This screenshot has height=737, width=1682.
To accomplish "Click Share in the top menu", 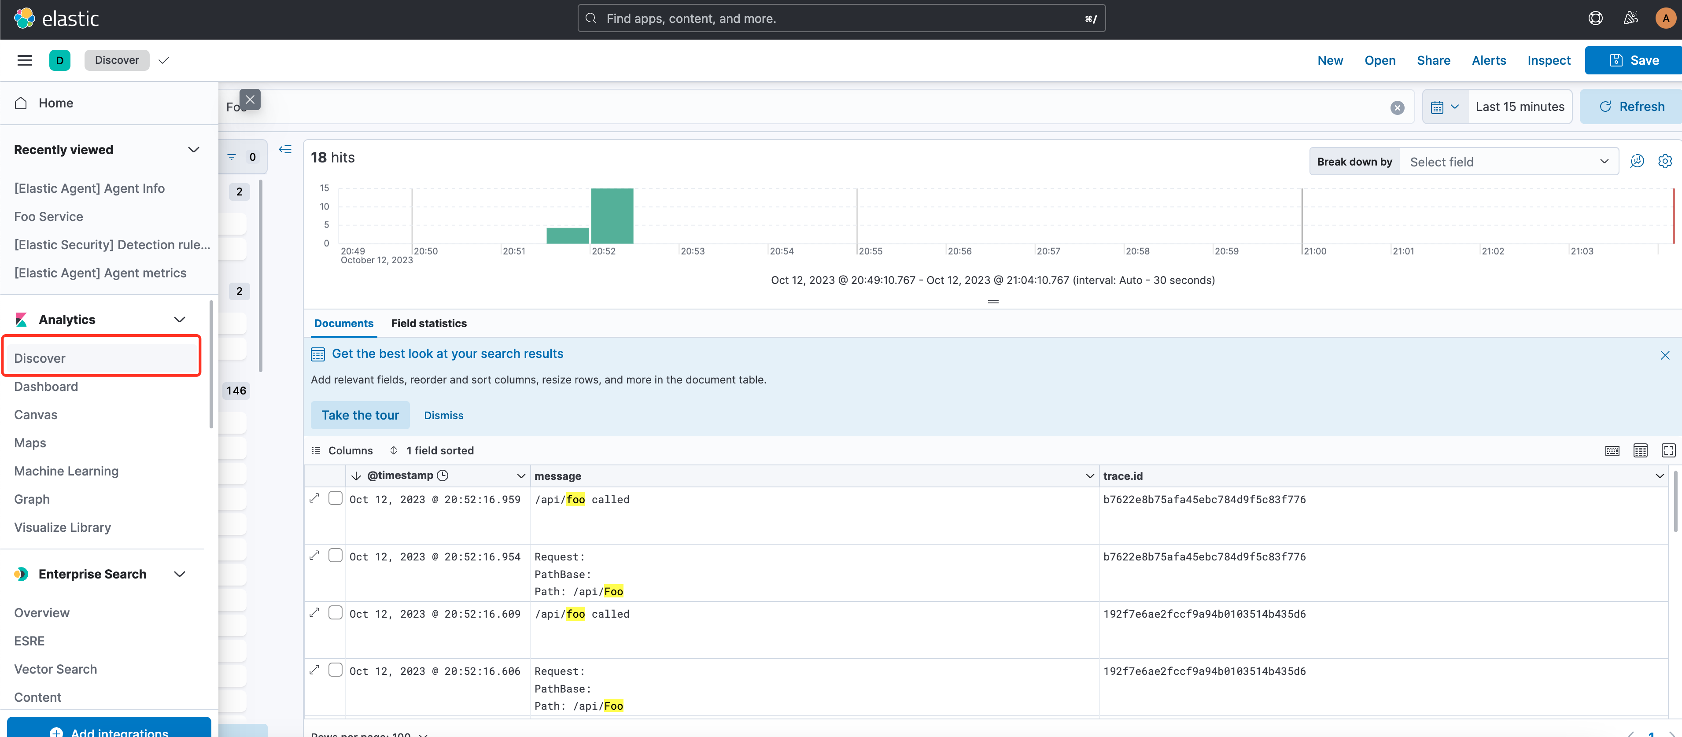I will pos(1433,60).
